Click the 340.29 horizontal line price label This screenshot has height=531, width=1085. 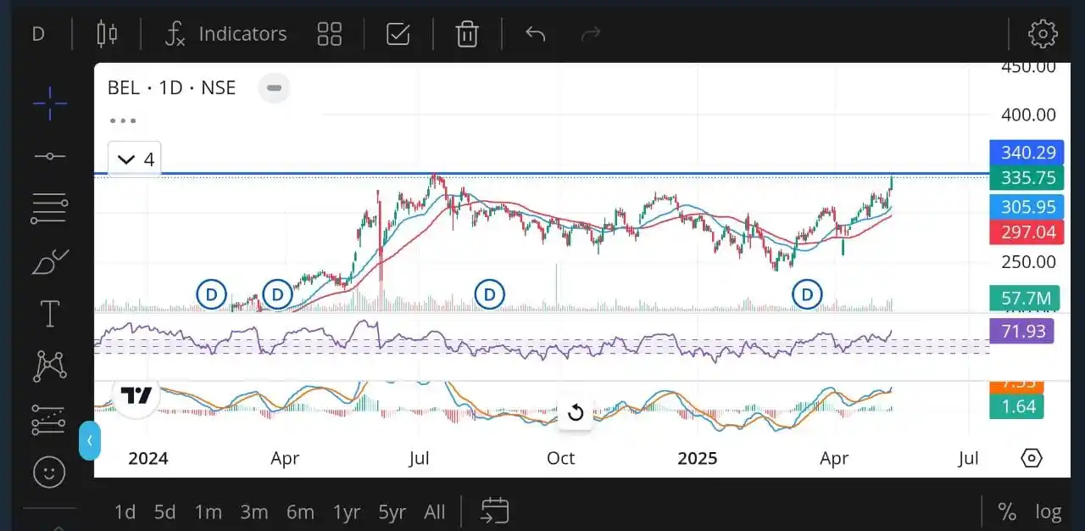coord(1028,153)
